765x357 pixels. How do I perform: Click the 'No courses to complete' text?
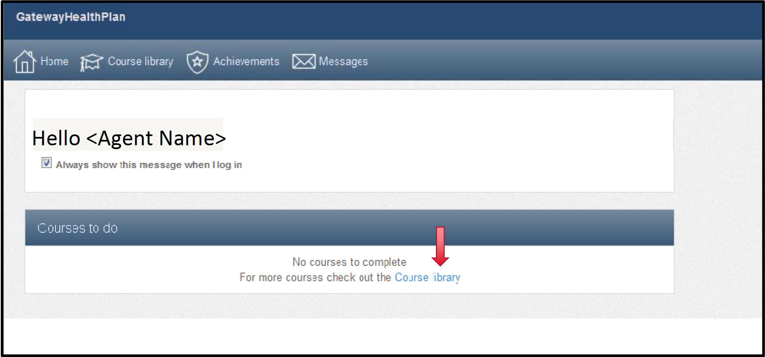coord(349,262)
